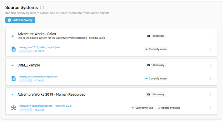
Task: Click the document icon for mssql_crm_example_output.json
Action: coord(14,78)
